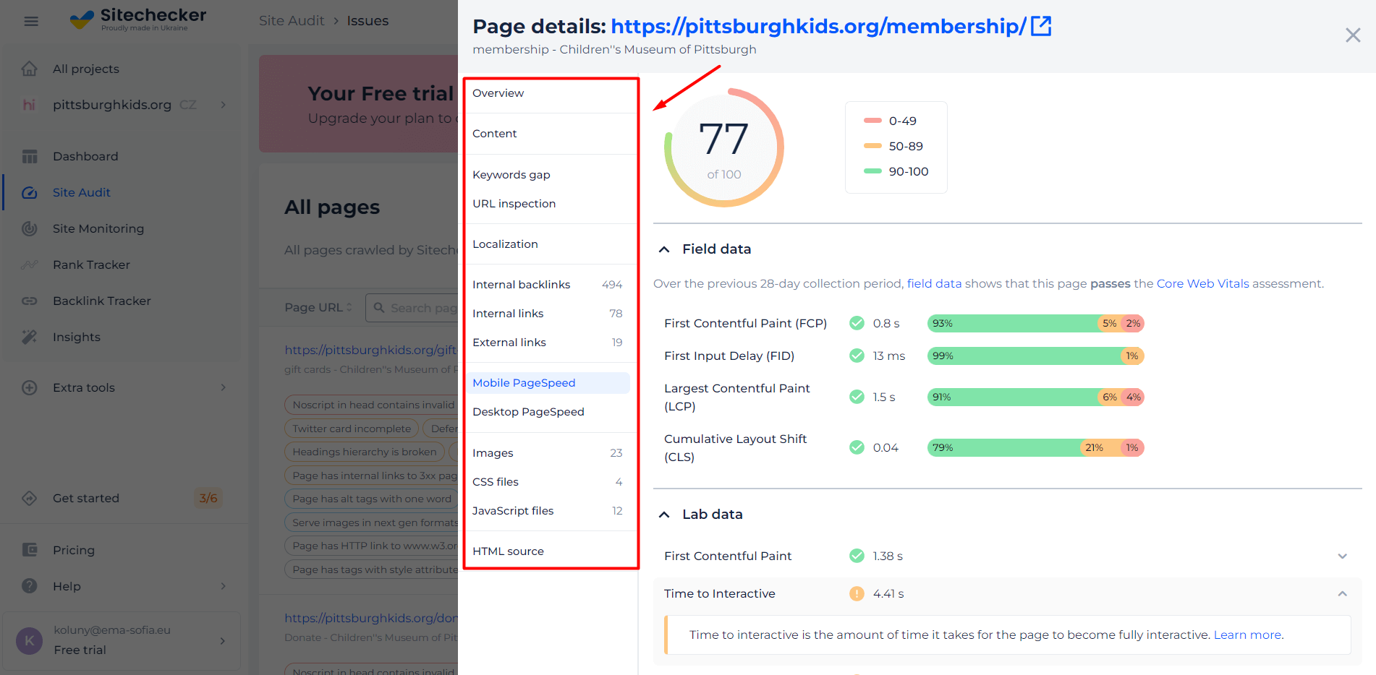Screen dimensions: 1376x675
Task: Click the Pricing icon
Action: tap(30, 550)
